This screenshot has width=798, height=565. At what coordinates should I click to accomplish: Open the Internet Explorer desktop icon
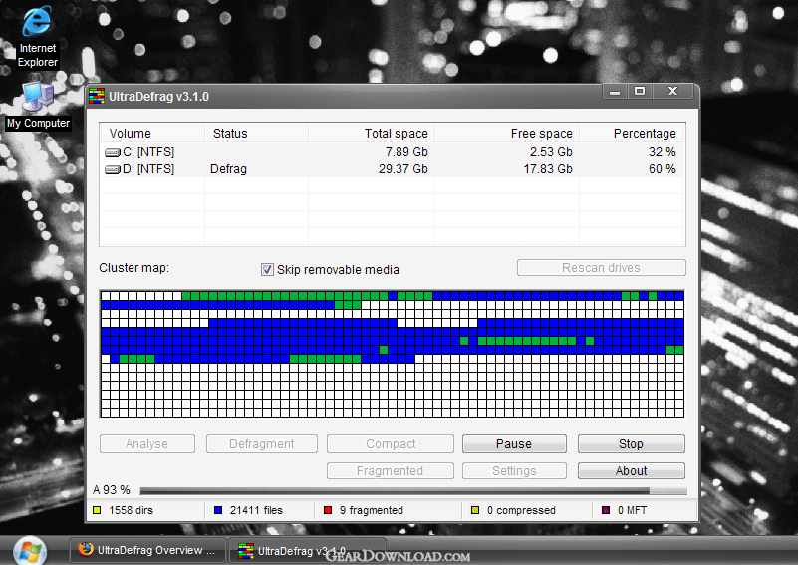[x=37, y=36]
